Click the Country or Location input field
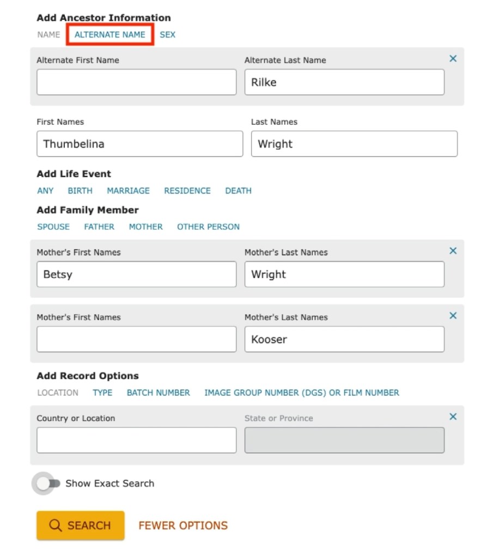 (x=136, y=440)
